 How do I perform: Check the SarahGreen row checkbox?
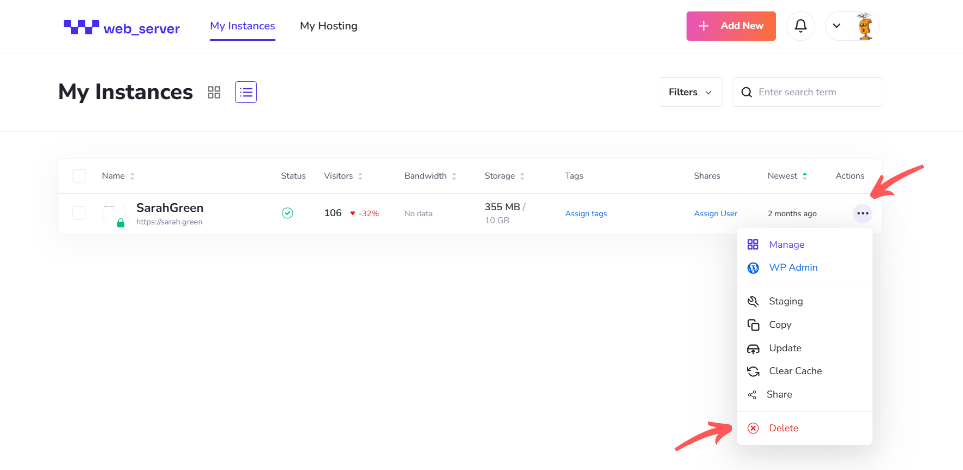point(80,213)
